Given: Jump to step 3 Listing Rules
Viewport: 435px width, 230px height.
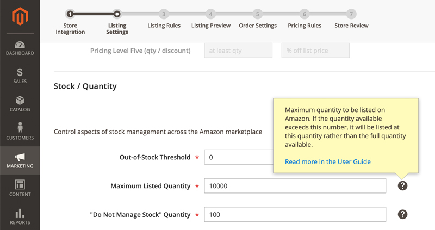Looking at the screenshot, I should 164,14.
